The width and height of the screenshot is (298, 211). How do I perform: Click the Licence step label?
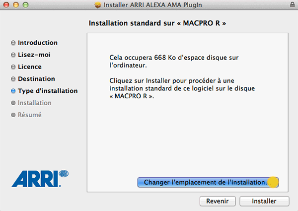[x=30, y=67]
